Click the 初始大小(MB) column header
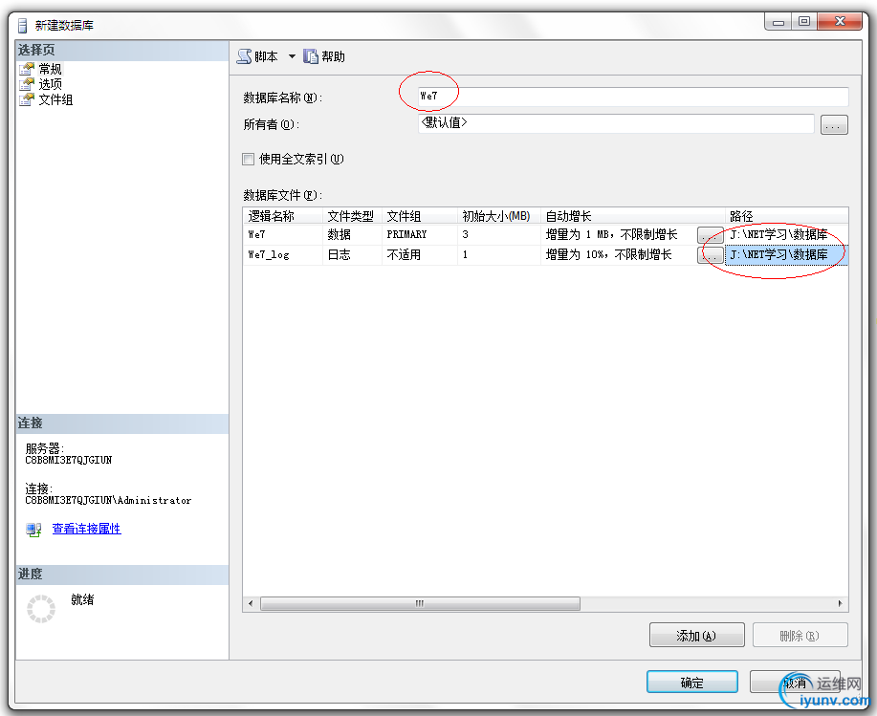The height and width of the screenshot is (716, 877). coord(499,216)
